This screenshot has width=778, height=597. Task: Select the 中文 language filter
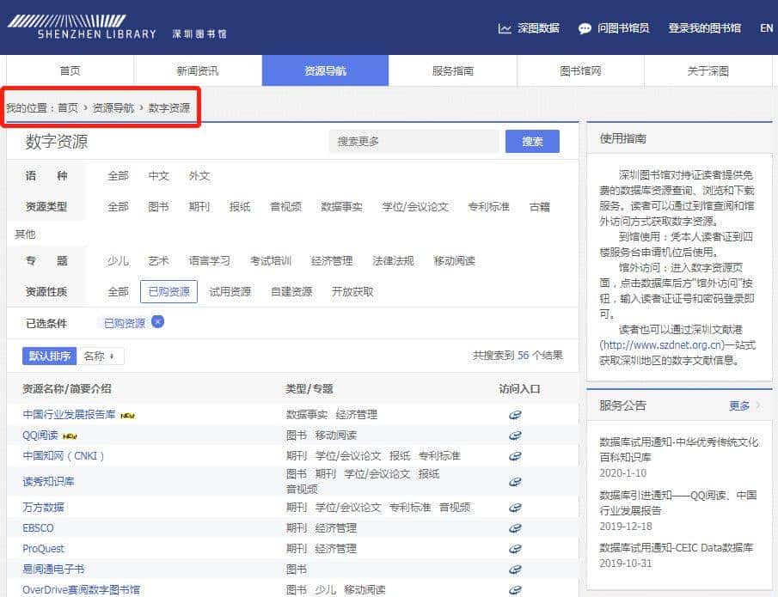click(x=158, y=175)
